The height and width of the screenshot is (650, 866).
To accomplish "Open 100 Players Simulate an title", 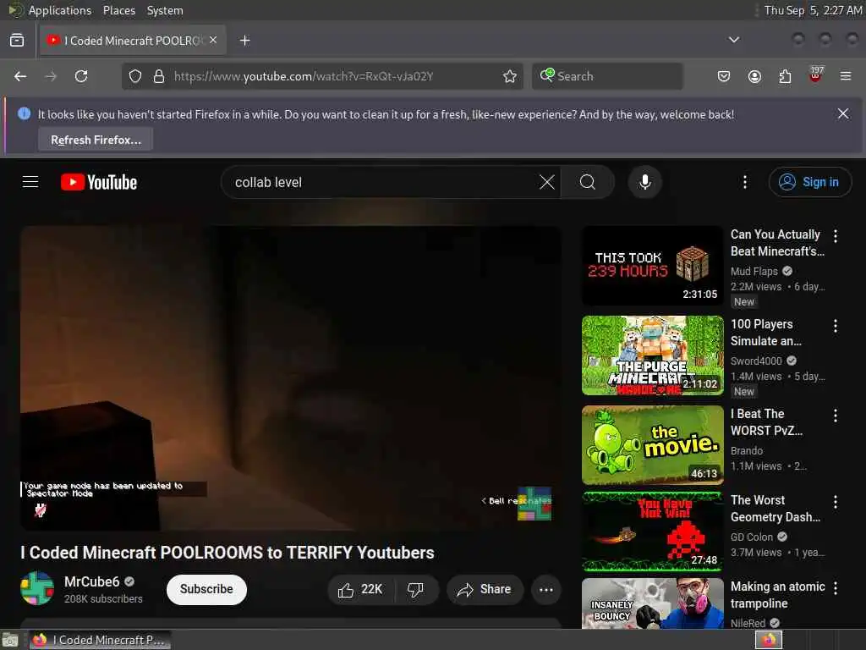I will (766, 332).
